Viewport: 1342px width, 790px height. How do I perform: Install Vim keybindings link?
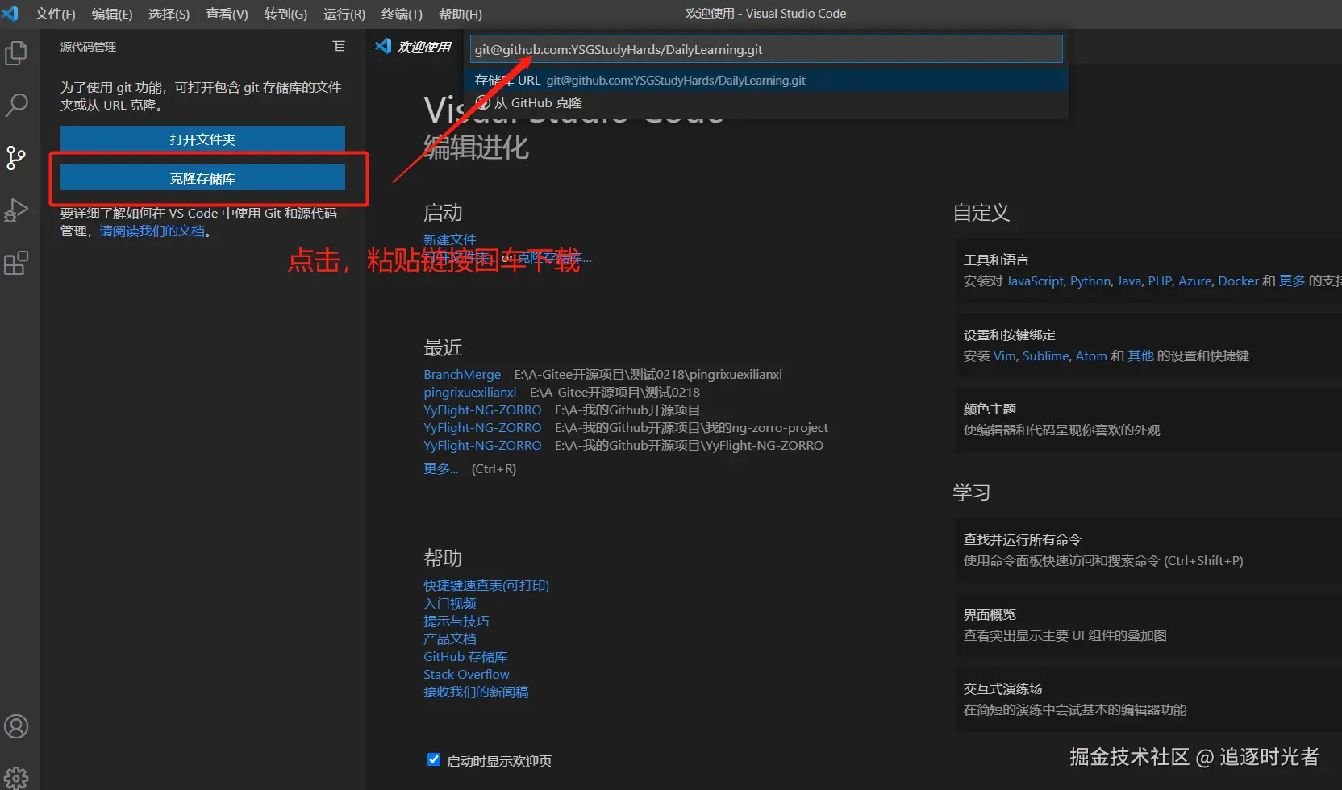[x=1004, y=355]
